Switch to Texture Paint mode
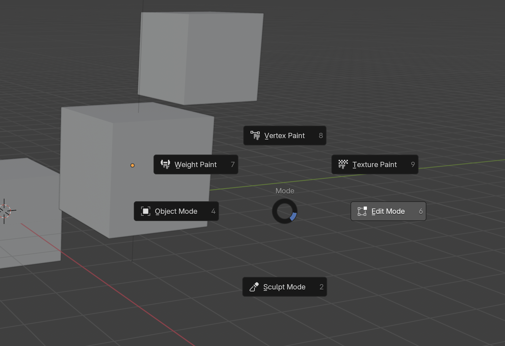This screenshot has width=505, height=346. coord(375,164)
